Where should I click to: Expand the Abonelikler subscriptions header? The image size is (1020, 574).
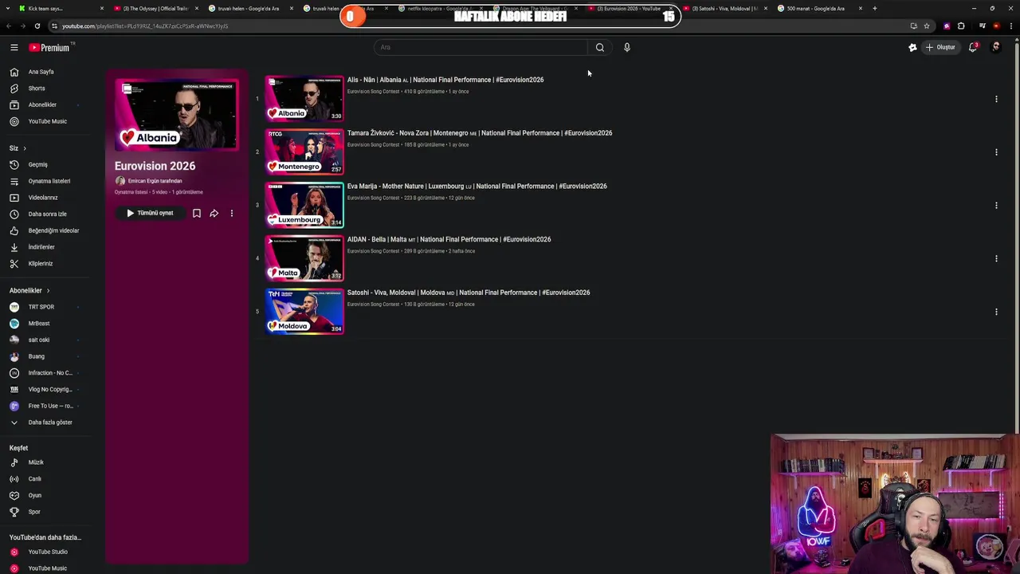tap(29, 291)
